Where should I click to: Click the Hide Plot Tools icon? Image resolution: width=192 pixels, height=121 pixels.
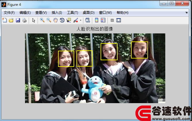click(112, 20)
